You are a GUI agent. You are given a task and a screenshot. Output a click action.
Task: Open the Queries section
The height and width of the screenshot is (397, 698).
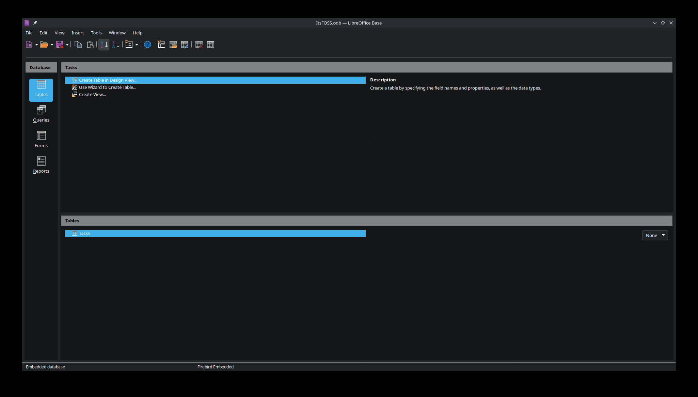pos(41,114)
